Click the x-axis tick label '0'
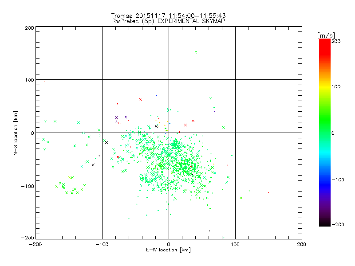This screenshot has width=355, height=266. coord(169,244)
